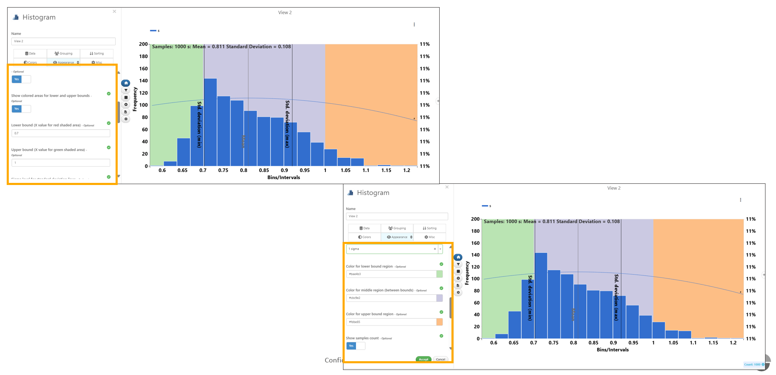
Task: Click the green Accept button
Action: click(x=423, y=359)
